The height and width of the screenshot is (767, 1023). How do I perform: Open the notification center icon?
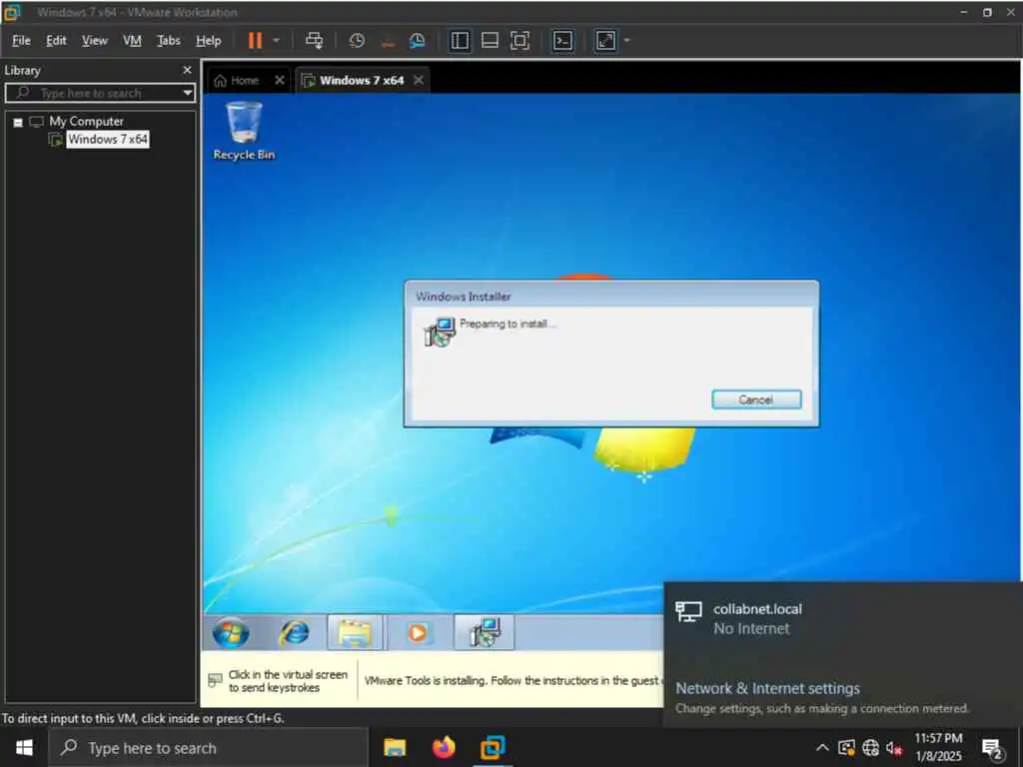click(992, 748)
